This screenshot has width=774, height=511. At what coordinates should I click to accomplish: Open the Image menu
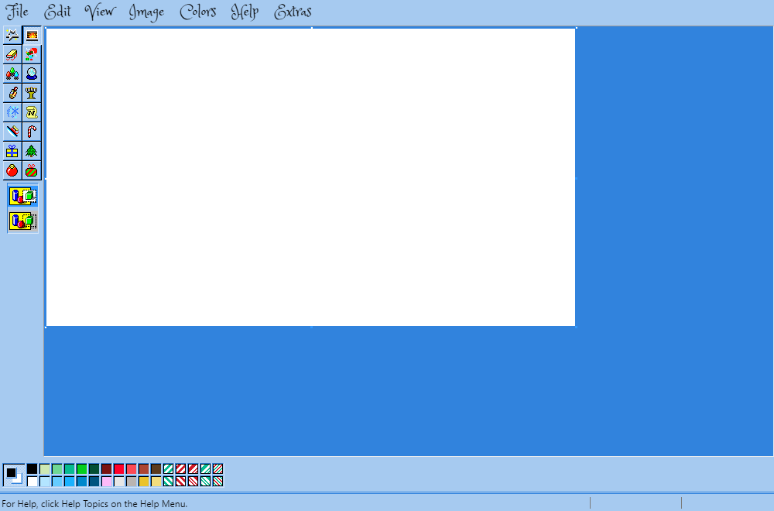pyautogui.click(x=146, y=12)
